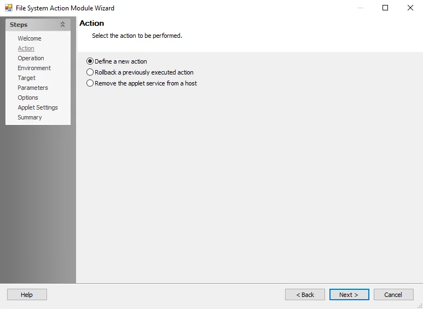The image size is (423, 309).
Task: Click the Help button
Action: click(x=27, y=295)
